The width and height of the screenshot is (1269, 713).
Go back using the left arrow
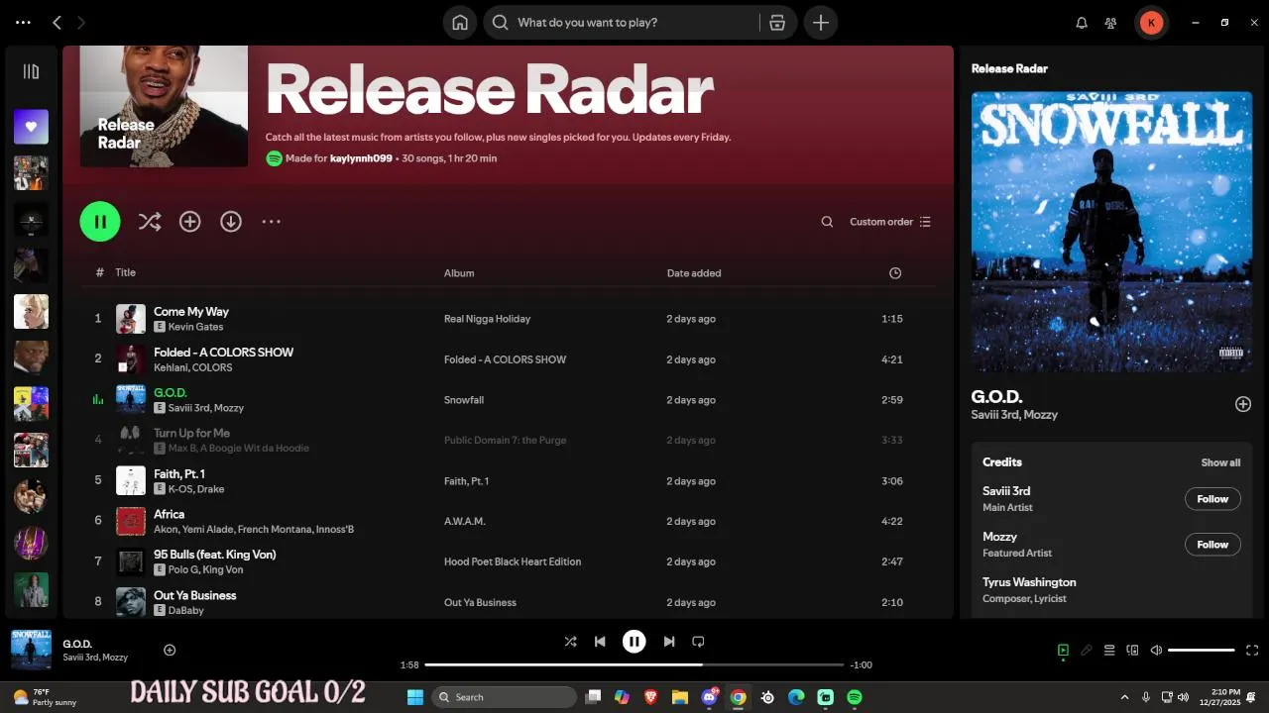[57, 22]
